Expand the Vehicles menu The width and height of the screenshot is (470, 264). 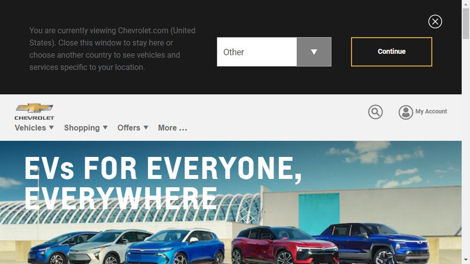tap(34, 128)
